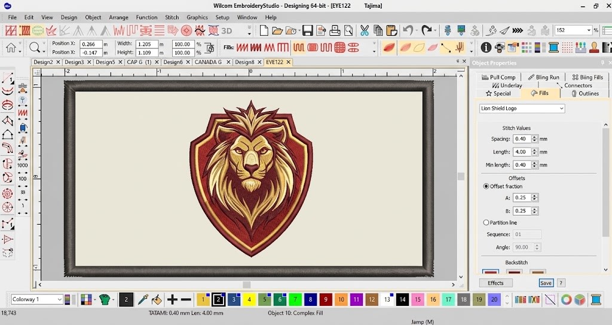Viewport: 612px width, 325px height.
Task: Open the Graphics menu
Action: click(x=197, y=17)
